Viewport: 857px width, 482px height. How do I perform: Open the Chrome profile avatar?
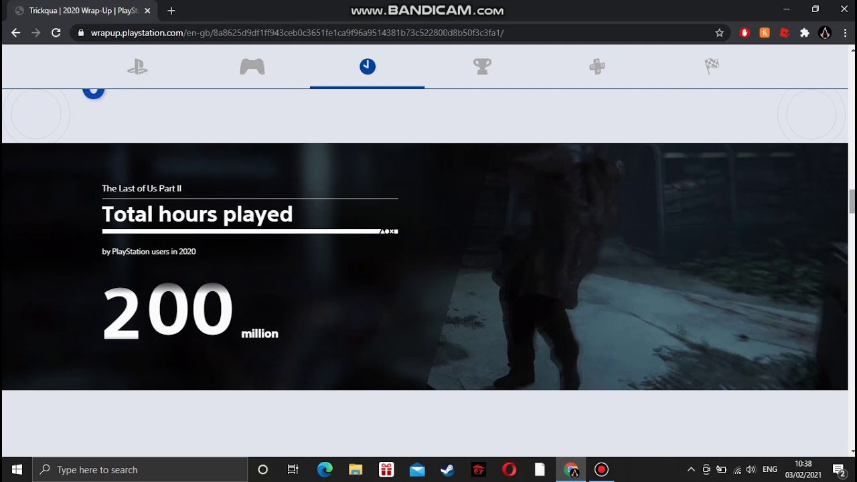coord(825,33)
